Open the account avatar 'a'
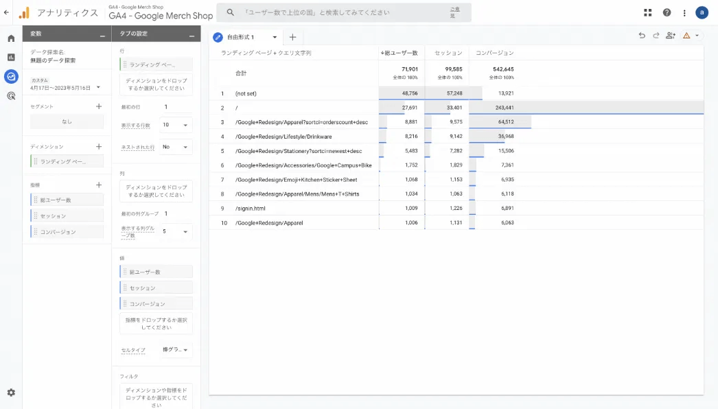 (x=702, y=13)
